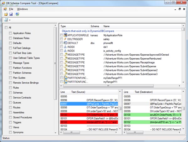The height and width of the screenshot is (142, 188).
Task: Check the All checkbox
Action: click(x=6, y=28)
